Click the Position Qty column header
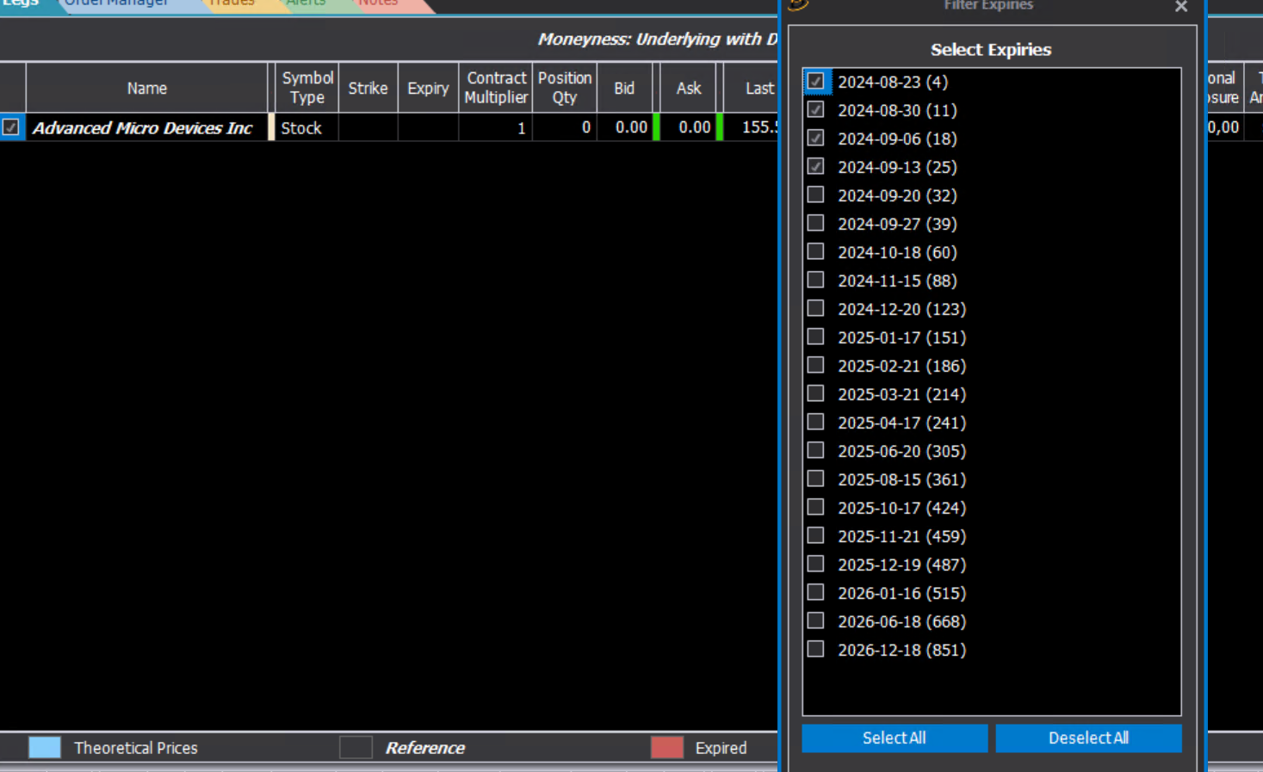Image resolution: width=1263 pixels, height=772 pixels. click(x=565, y=88)
